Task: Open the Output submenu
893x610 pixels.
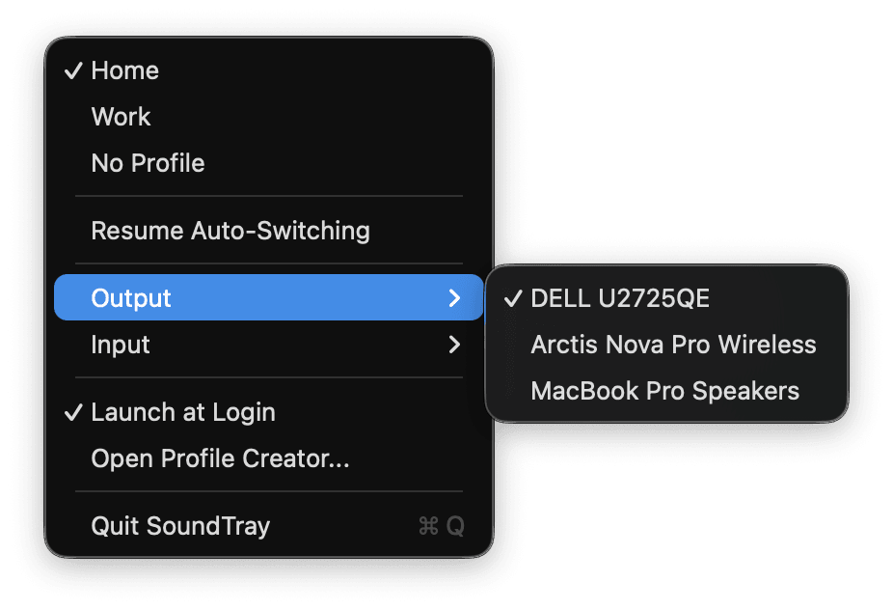Action: point(268,297)
